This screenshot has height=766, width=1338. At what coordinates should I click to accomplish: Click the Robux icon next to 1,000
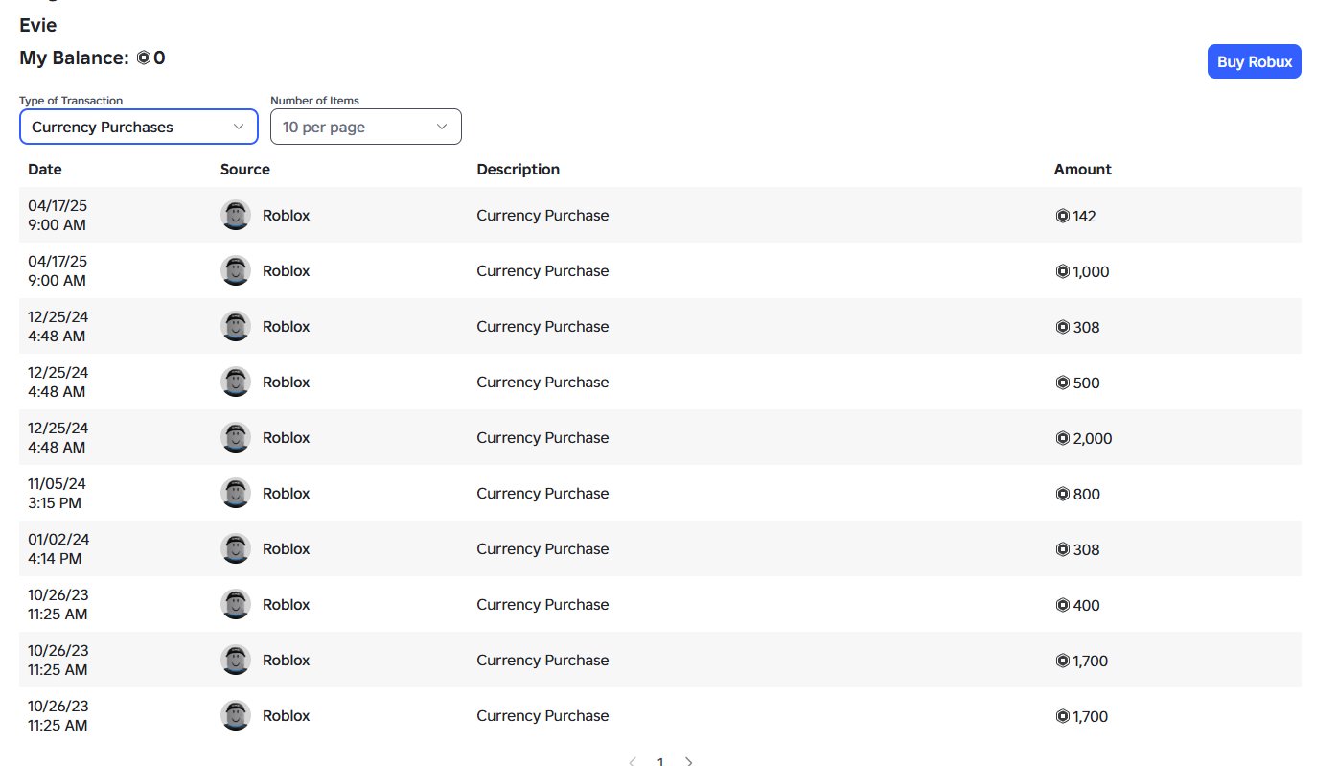pyautogui.click(x=1062, y=271)
